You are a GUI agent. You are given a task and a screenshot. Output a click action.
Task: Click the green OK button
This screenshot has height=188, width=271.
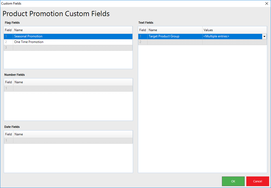233,181
